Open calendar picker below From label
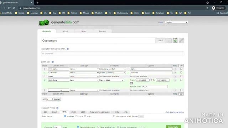The width and height of the screenshot is (228, 128). pyautogui.click(x=131, y=83)
